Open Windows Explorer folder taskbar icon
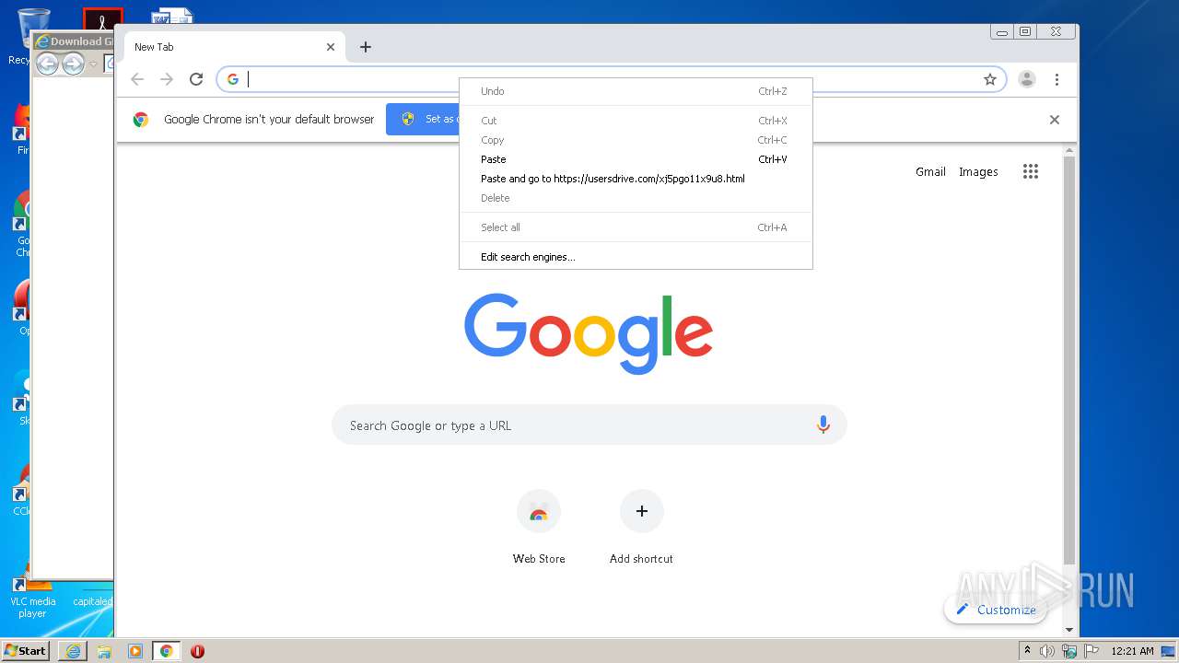The width and height of the screenshot is (1179, 663). tap(104, 651)
